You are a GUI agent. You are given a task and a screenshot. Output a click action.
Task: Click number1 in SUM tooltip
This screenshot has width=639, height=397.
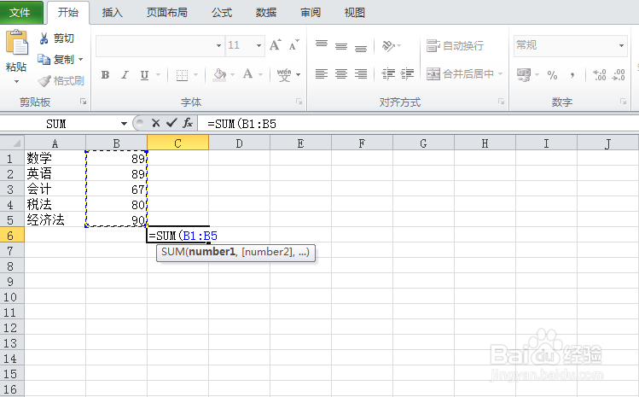coord(212,252)
